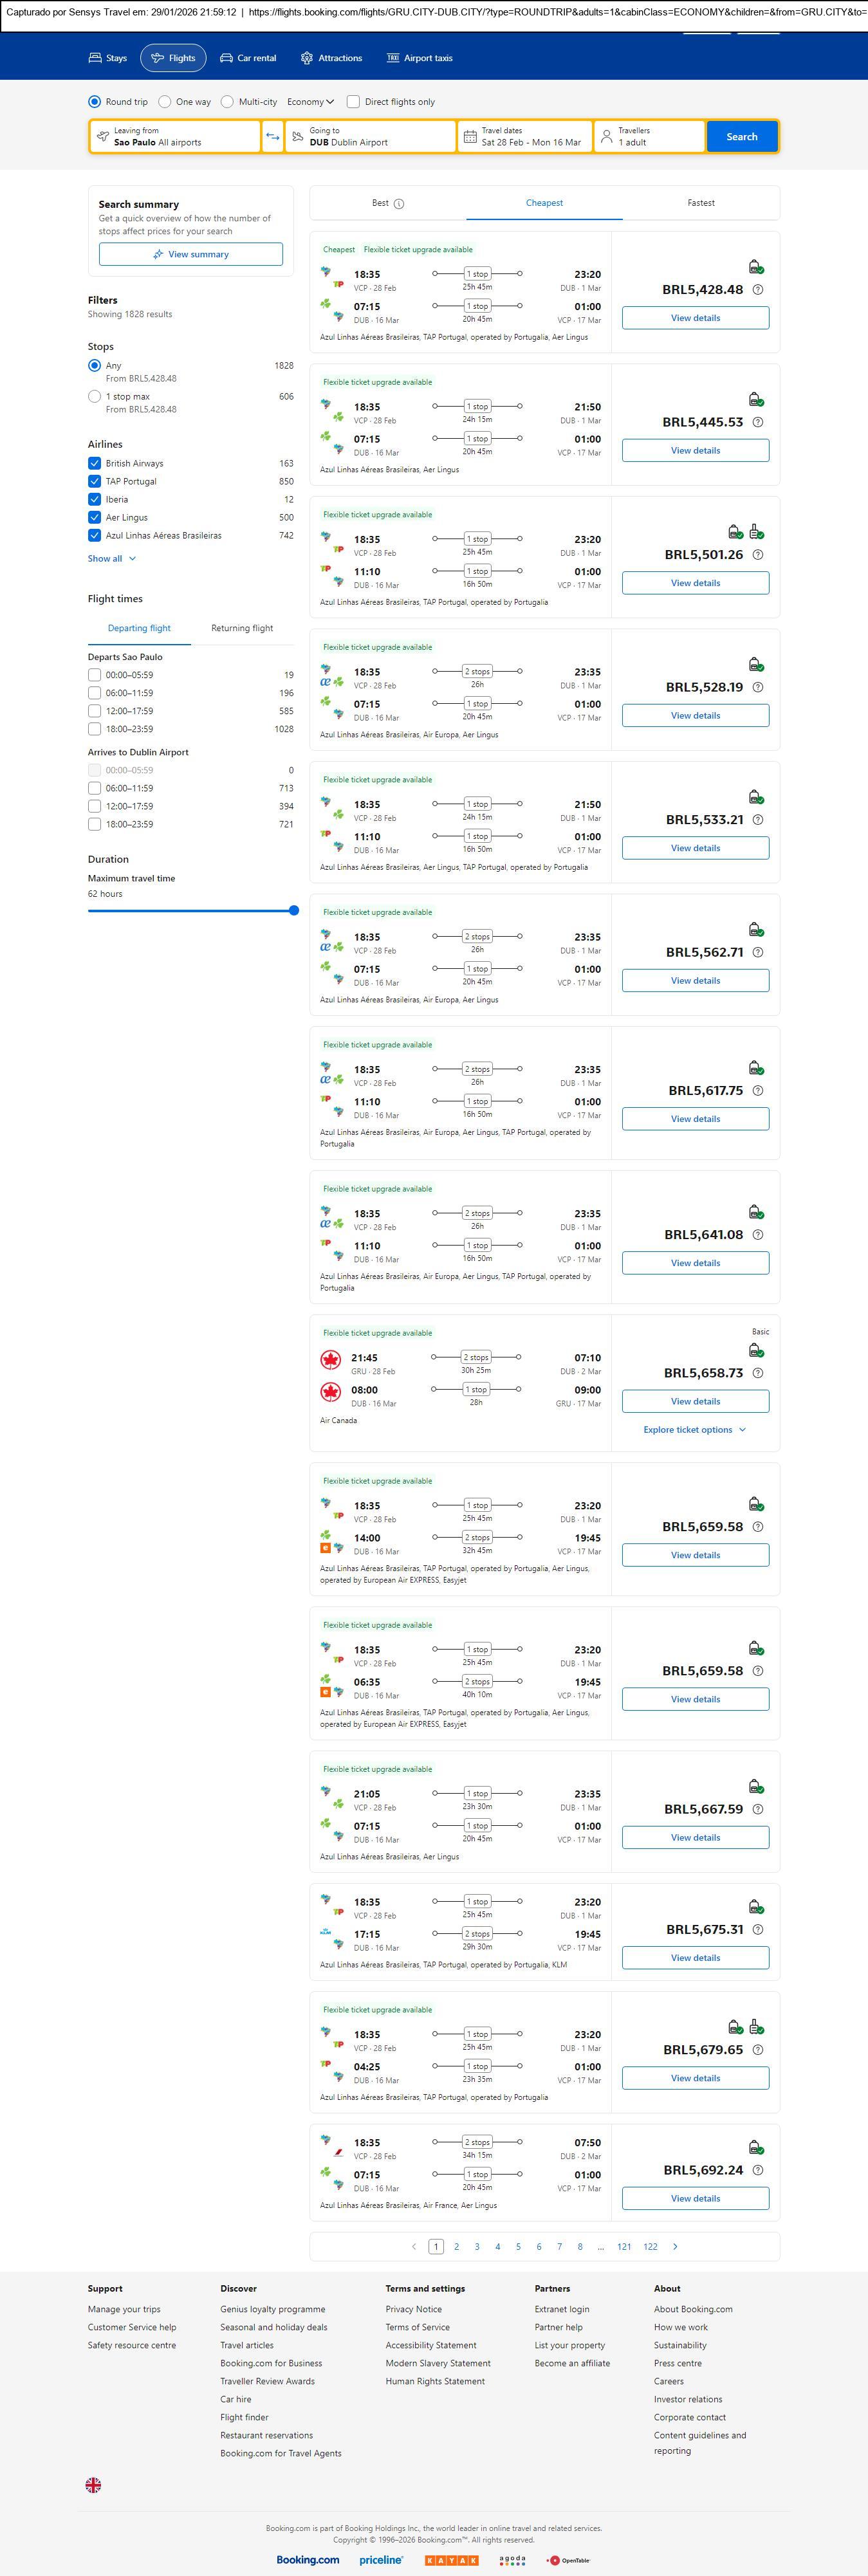Click the info icon next to Best tab
This screenshot has height=2576, width=868.
[x=399, y=204]
